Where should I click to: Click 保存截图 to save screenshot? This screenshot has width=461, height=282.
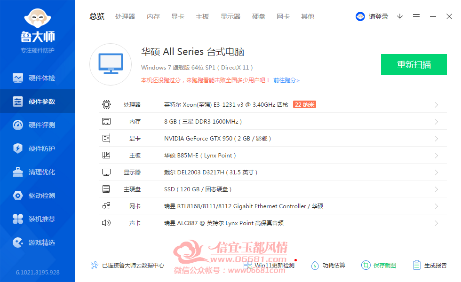point(379,265)
